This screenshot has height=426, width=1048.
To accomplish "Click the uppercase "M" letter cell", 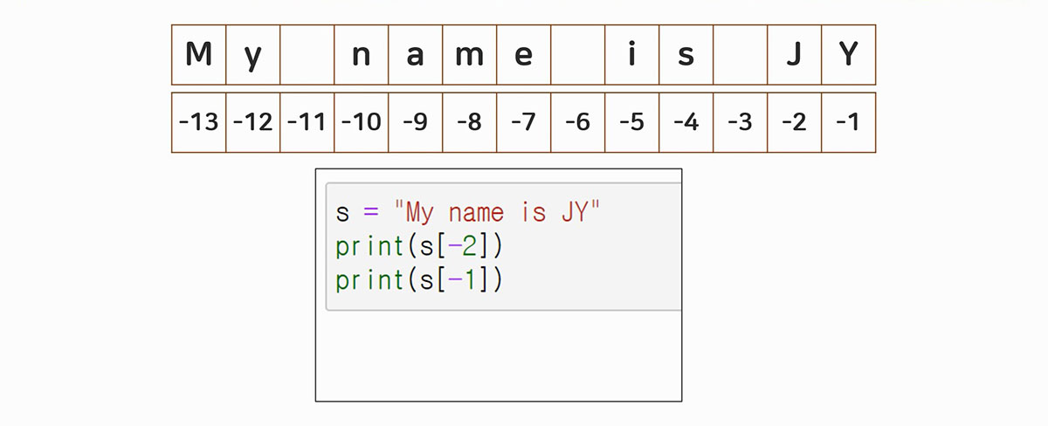I will tap(199, 55).
